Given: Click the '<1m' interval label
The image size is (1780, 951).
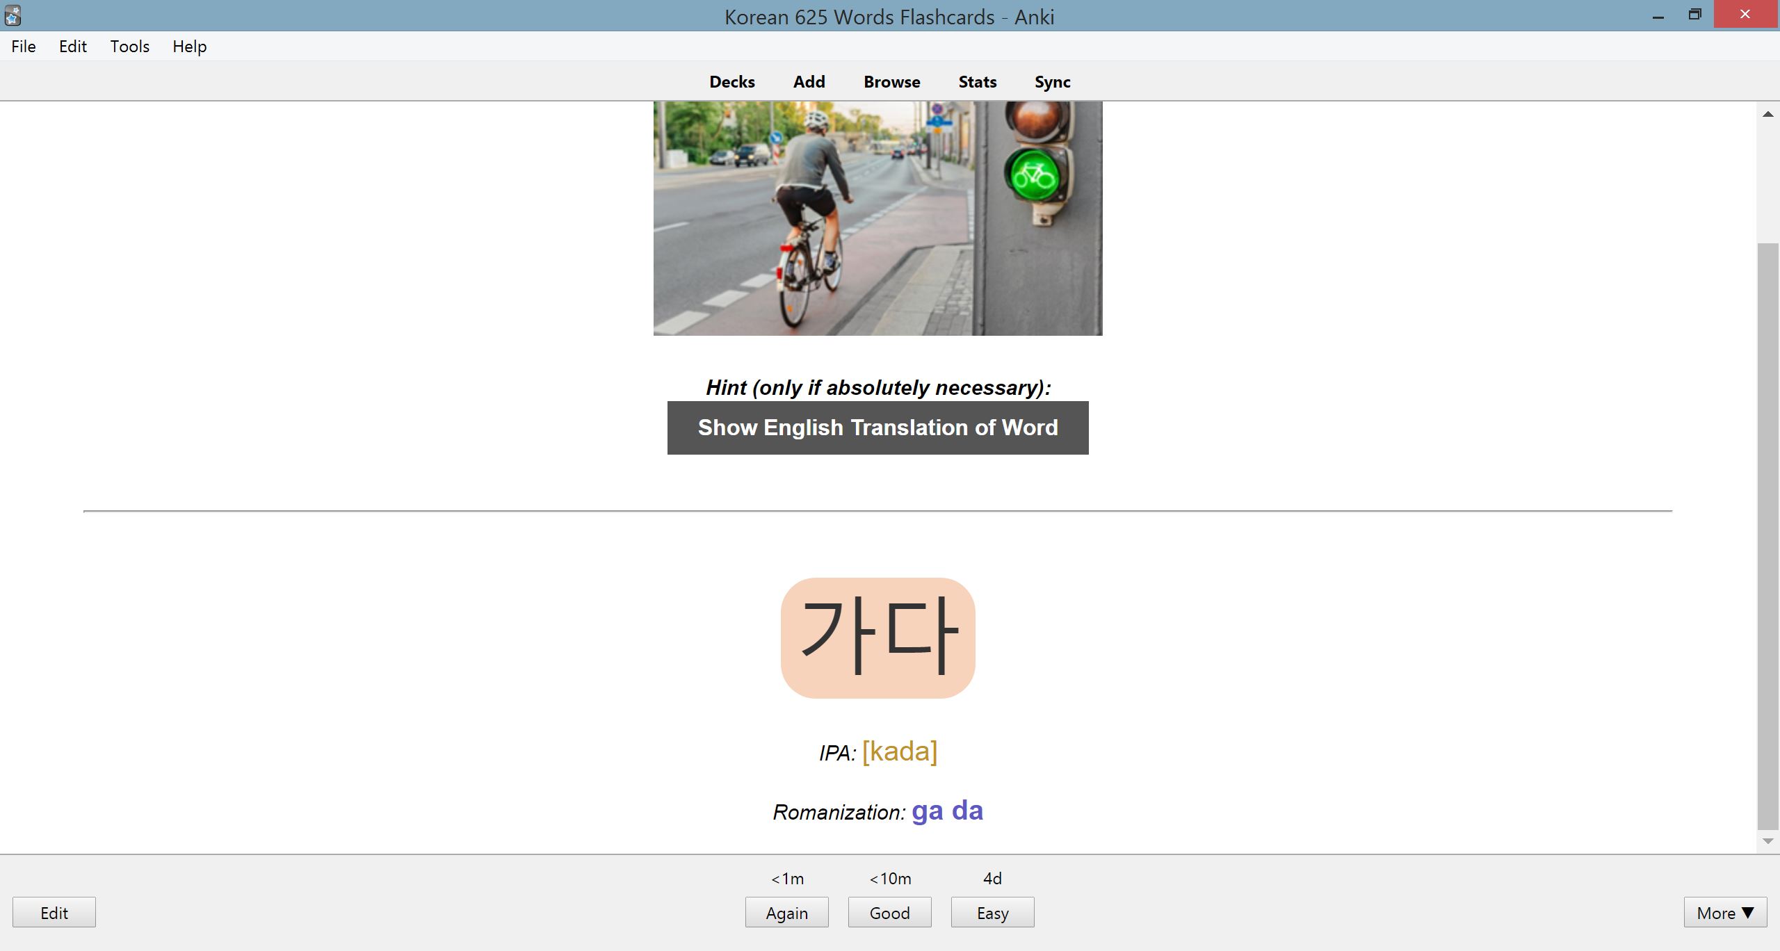Looking at the screenshot, I should click(787, 879).
